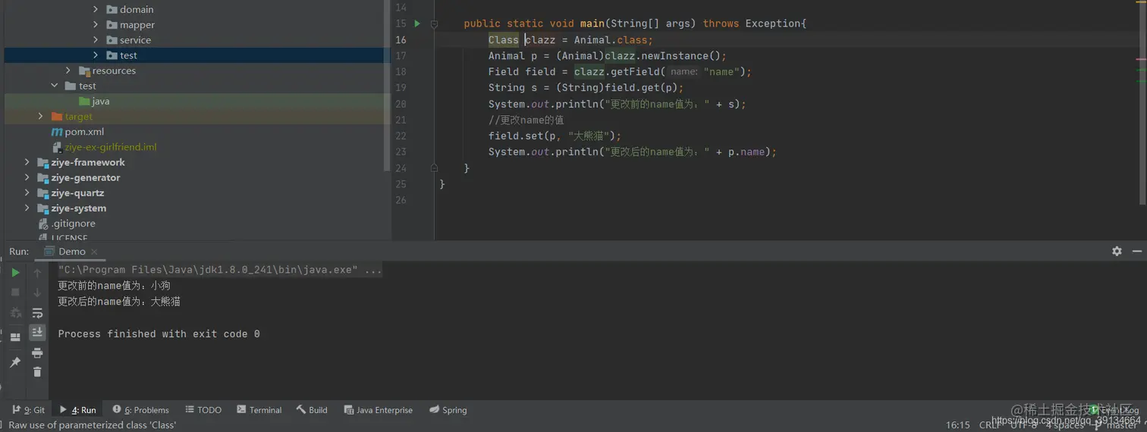The width and height of the screenshot is (1147, 432).
Task: Open Run panel settings gear
Action: click(1117, 251)
